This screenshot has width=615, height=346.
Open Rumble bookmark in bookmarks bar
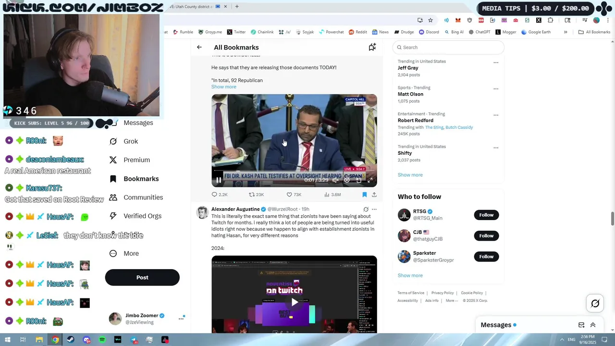183,32
